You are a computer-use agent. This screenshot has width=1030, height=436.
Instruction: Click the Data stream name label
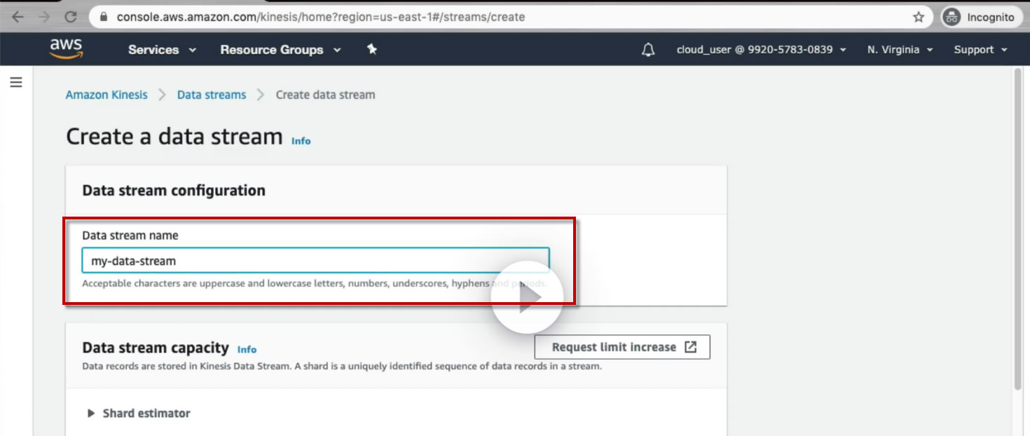click(130, 236)
